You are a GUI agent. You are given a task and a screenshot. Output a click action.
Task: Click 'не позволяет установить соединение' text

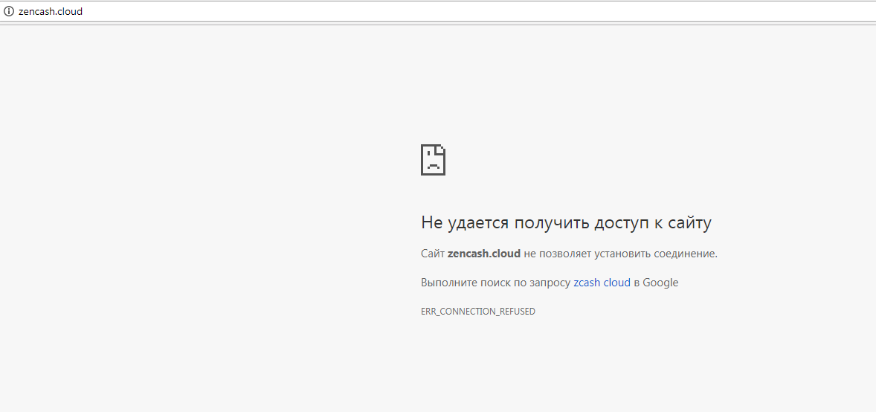point(620,254)
